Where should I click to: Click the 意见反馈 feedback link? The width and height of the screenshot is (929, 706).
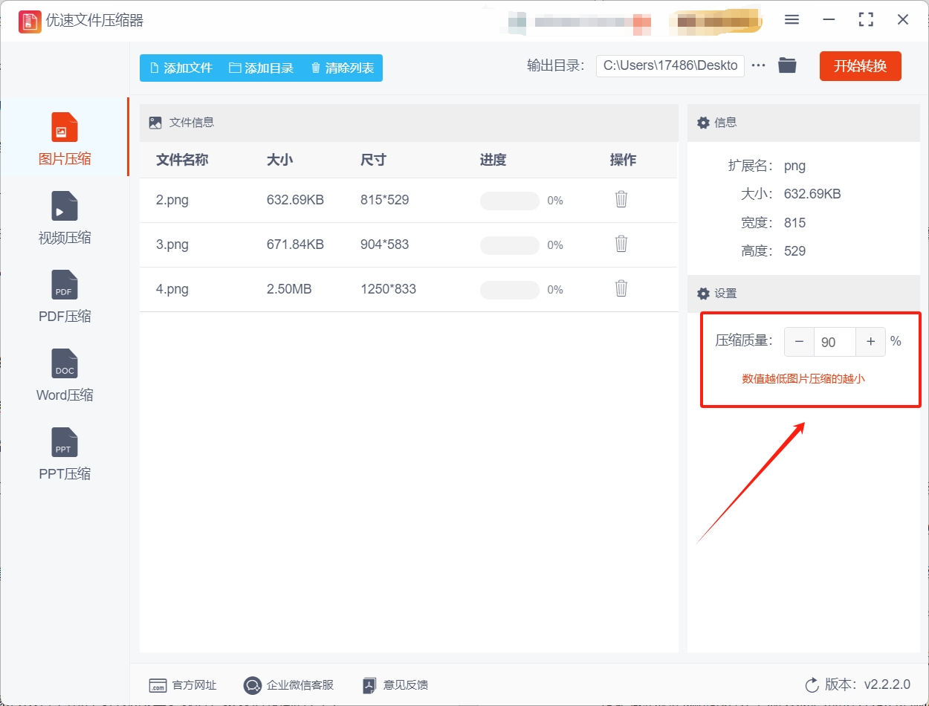[x=401, y=685]
